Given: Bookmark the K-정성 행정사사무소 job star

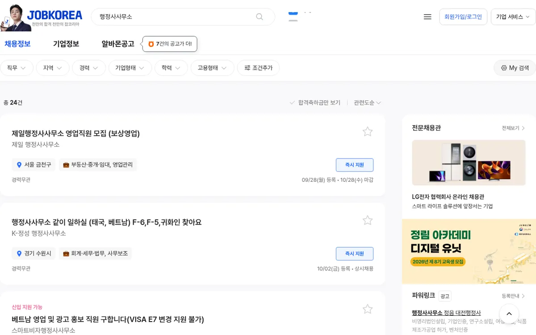Looking at the screenshot, I should tap(368, 220).
